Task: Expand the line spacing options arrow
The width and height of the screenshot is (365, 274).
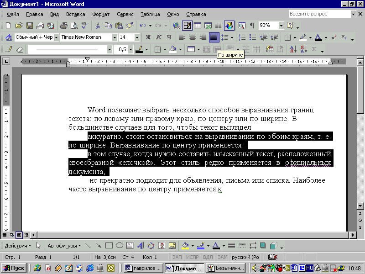Action: click(232, 37)
